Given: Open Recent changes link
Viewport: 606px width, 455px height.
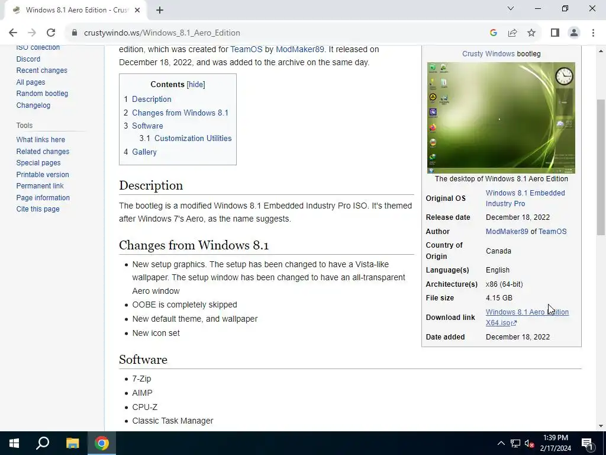Looking at the screenshot, I should [42, 71].
